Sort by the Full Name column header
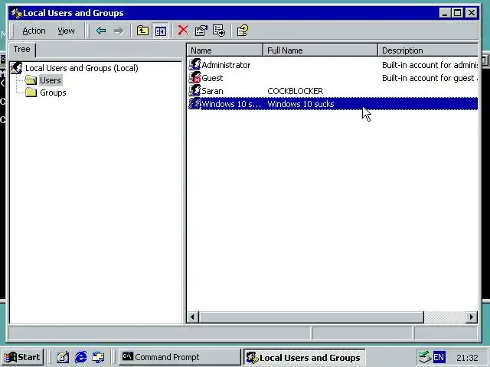Viewport: 490px width, 367px height. tap(320, 50)
